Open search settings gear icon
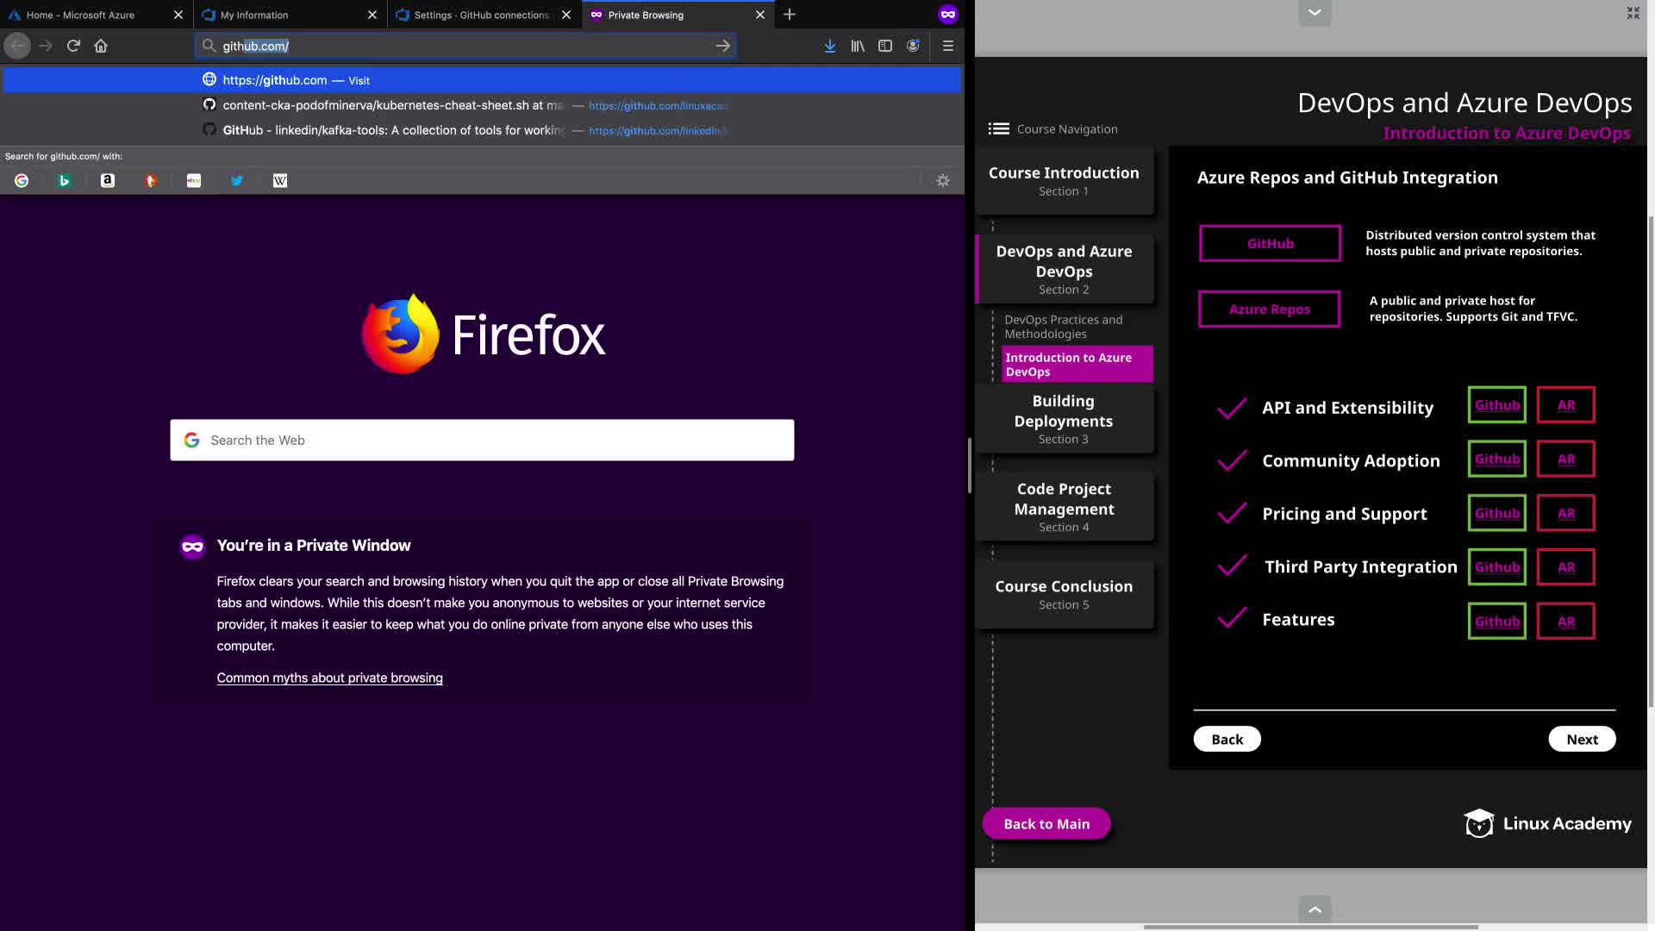 tap(943, 181)
